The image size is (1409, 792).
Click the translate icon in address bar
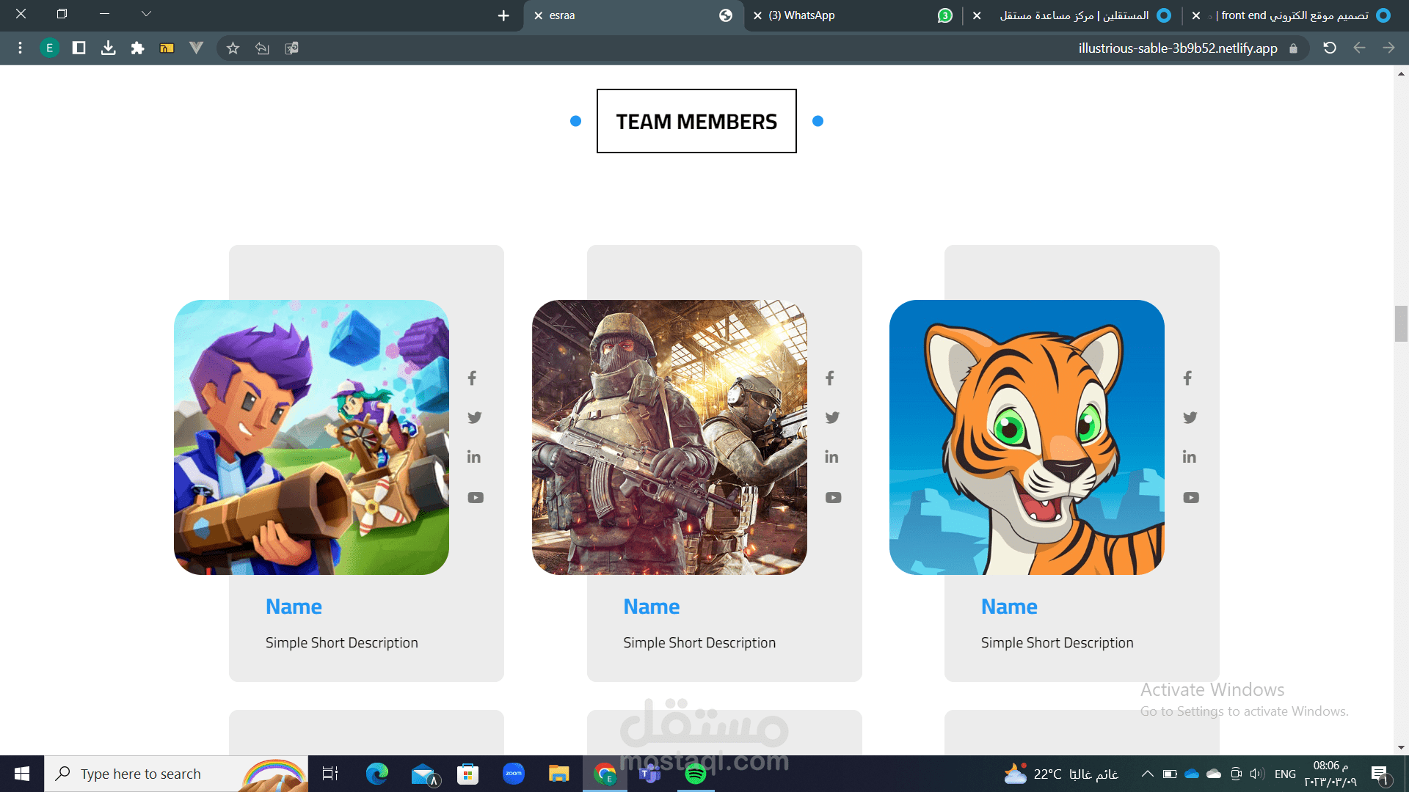pyautogui.click(x=291, y=48)
